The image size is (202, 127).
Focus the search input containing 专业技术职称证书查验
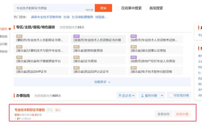[x=54, y=8]
